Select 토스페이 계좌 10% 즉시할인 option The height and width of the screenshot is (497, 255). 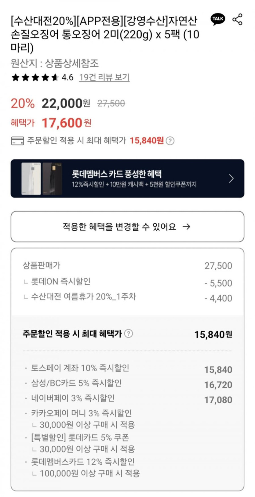coord(80,368)
